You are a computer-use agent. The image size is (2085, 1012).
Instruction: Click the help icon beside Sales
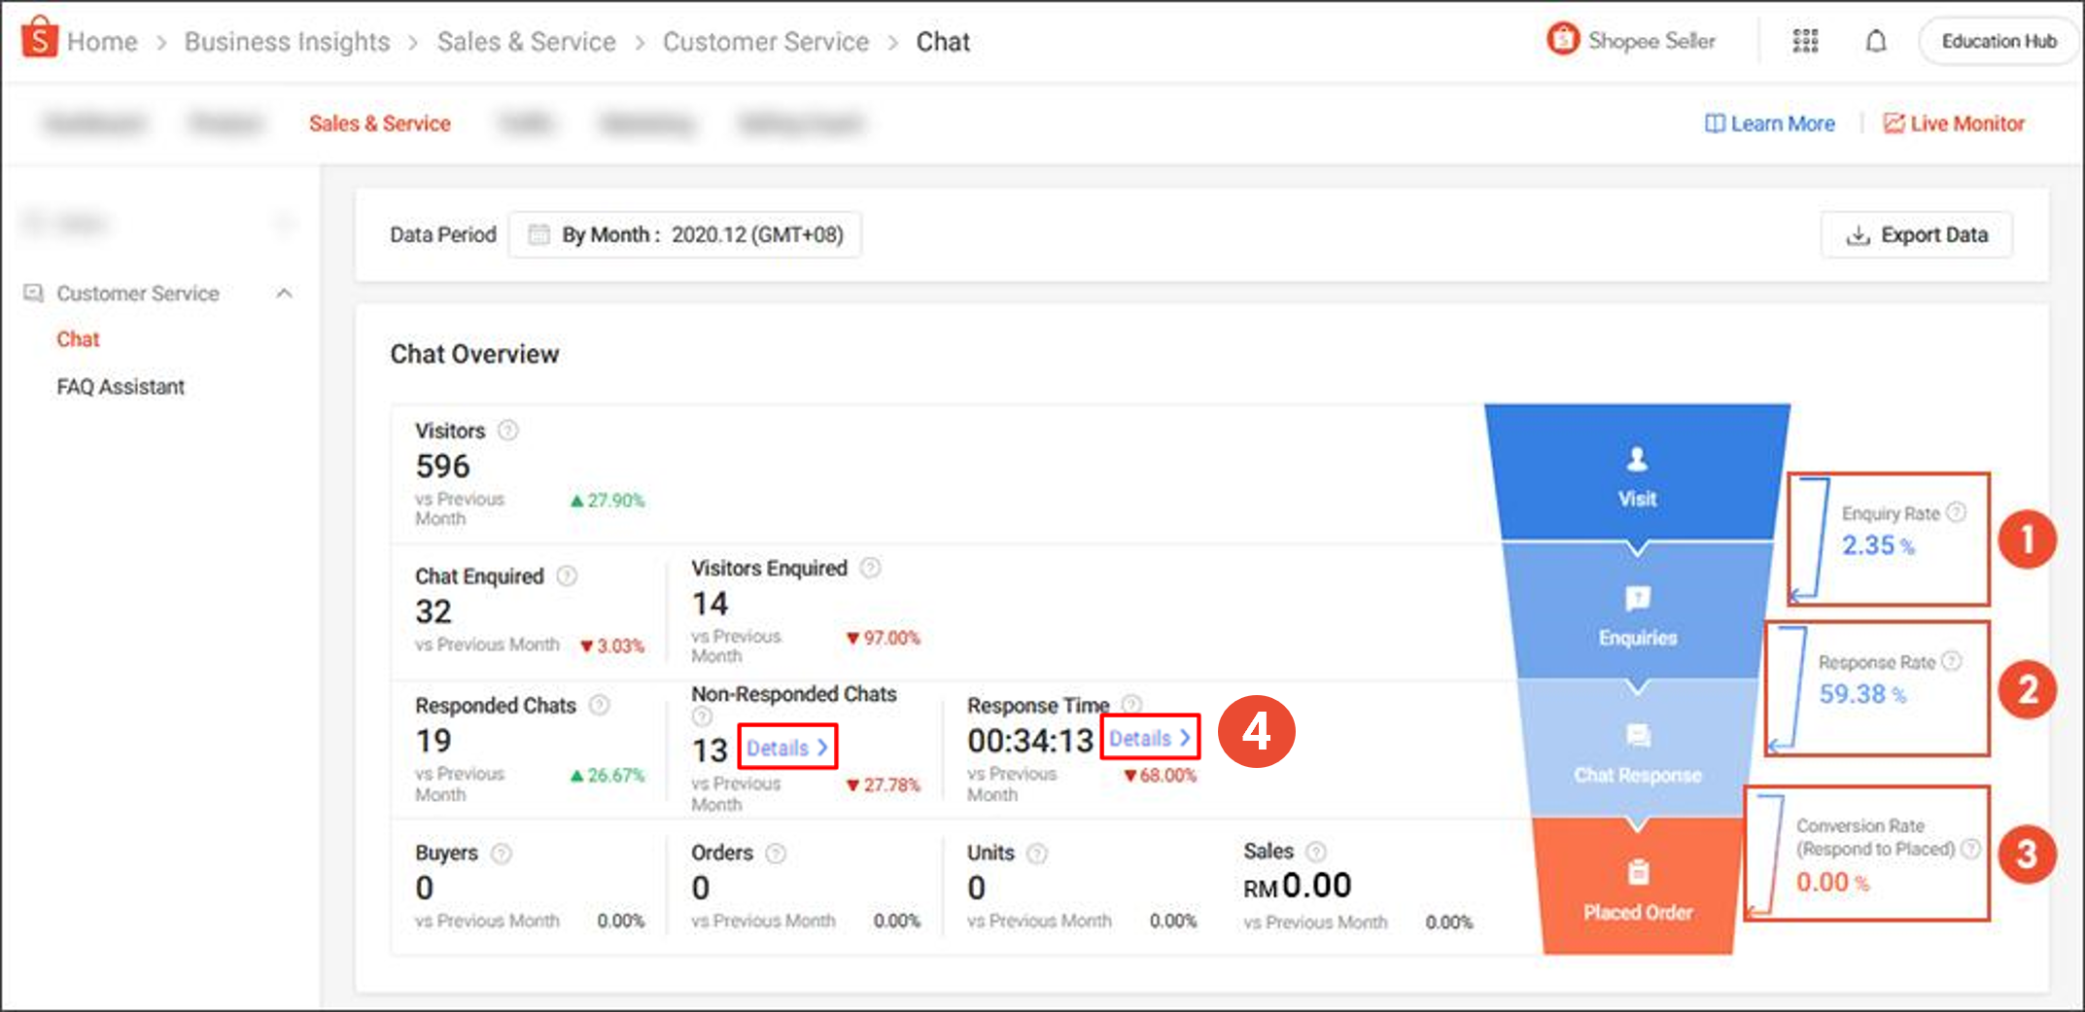[1315, 852]
